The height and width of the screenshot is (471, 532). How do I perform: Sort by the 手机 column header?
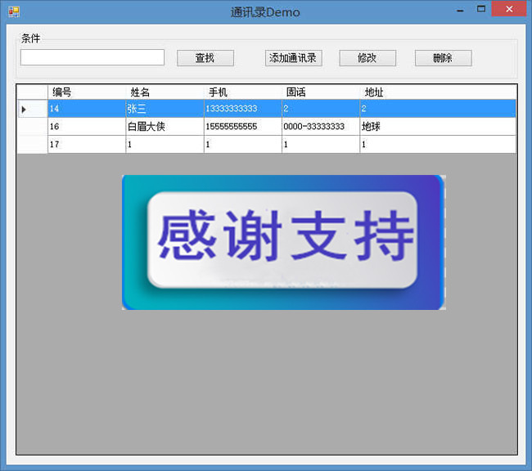[242, 92]
